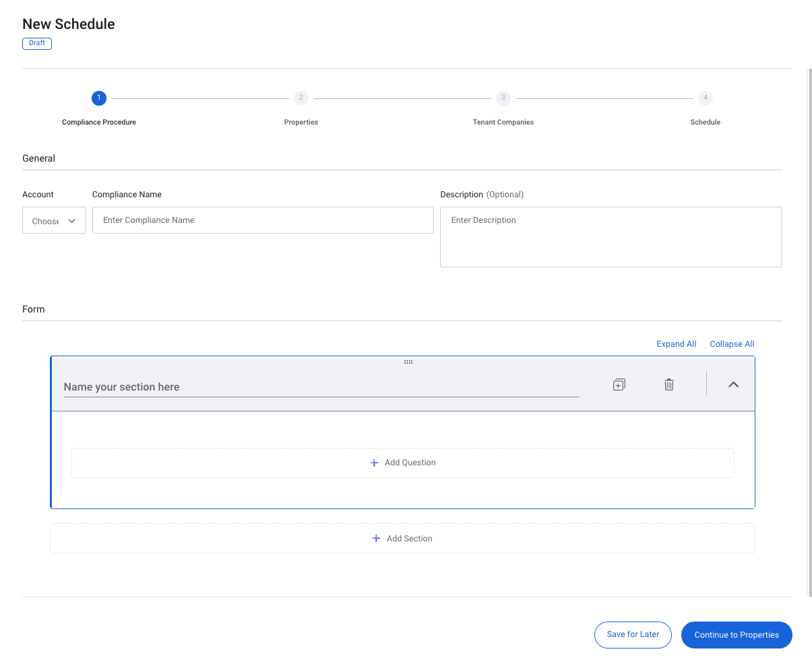
Task: Click the Compliance Procedure step label
Action: click(99, 122)
